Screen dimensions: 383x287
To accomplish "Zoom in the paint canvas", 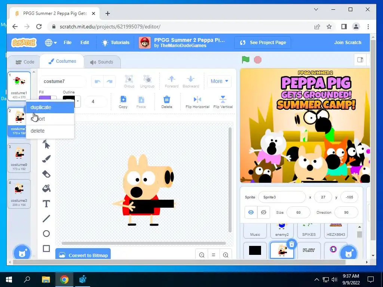I will (226, 255).
